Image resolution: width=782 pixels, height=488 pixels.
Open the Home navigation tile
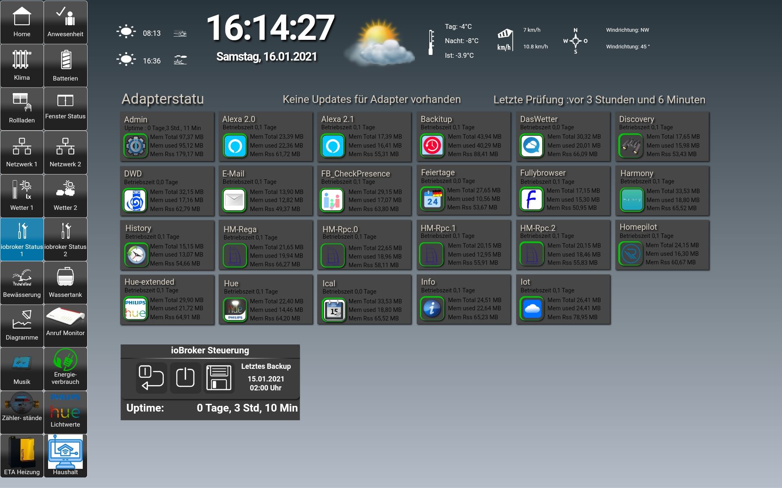click(x=22, y=22)
